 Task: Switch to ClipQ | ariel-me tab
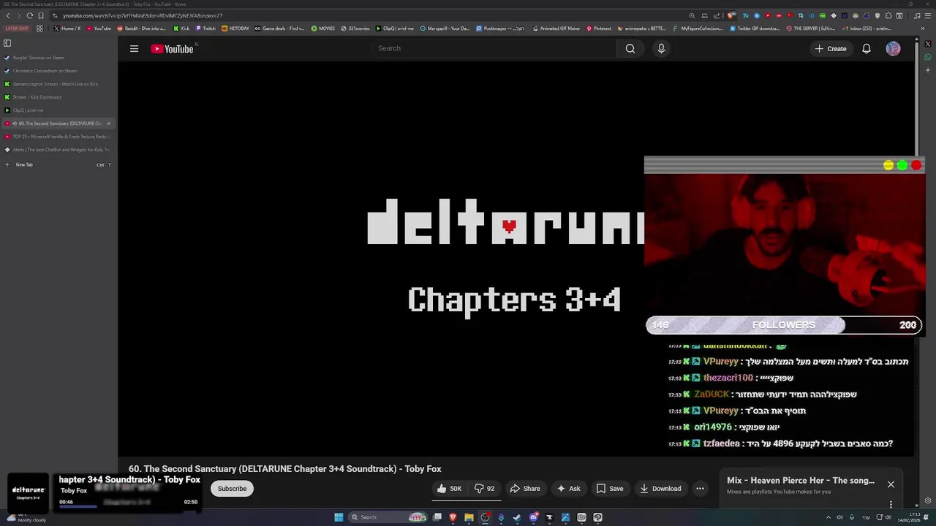click(58, 110)
